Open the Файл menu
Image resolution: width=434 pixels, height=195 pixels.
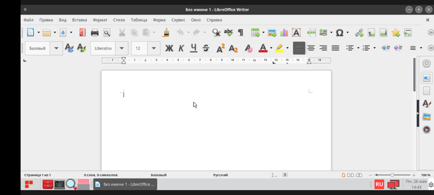pyautogui.click(x=29, y=20)
